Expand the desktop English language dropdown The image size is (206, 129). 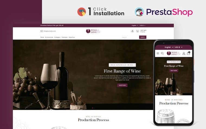pyautogui.click(x=135, y=26)
